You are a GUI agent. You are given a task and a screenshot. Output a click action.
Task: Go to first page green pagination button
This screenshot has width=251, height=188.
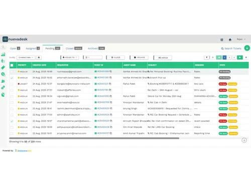[219, 58]
